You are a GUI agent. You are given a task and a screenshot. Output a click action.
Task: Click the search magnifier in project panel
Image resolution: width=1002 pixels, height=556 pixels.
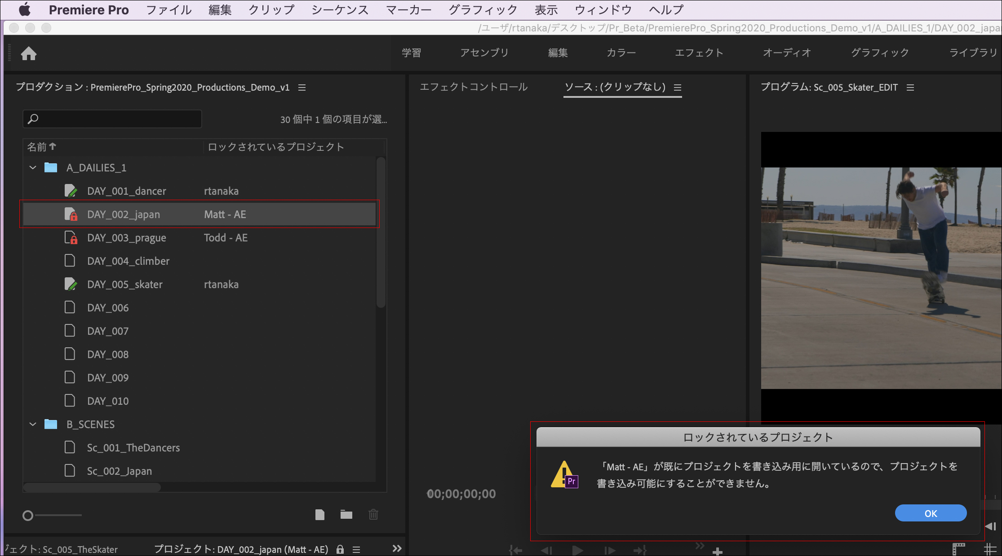[x=33, y=118]
